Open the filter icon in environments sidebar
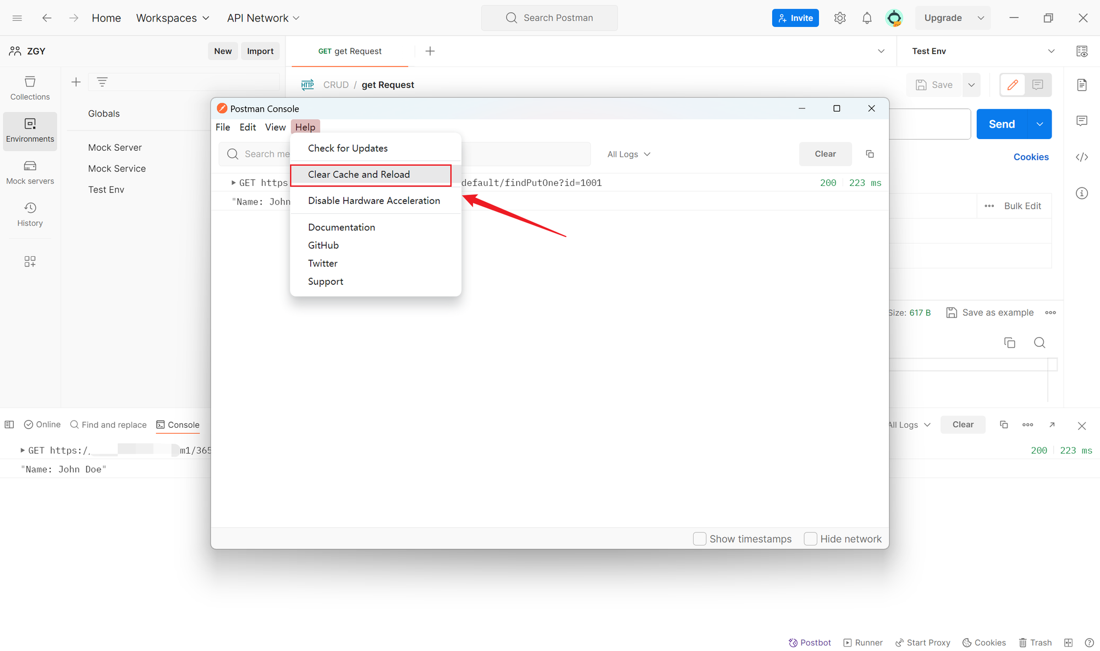Screen dimensions: 1100x651 (x=102, y=82)
